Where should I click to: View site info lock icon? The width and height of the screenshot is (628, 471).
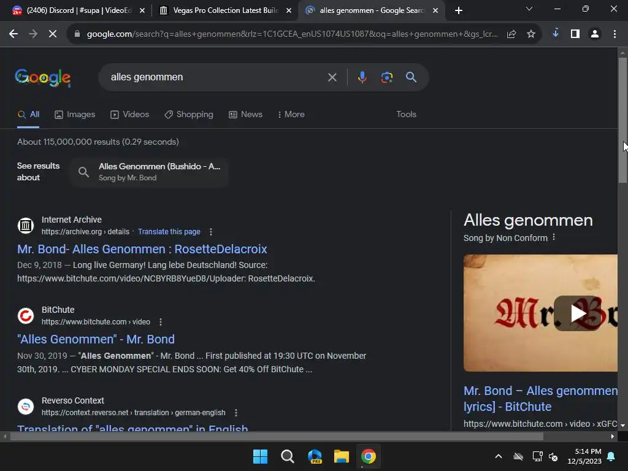coord(77,34)
